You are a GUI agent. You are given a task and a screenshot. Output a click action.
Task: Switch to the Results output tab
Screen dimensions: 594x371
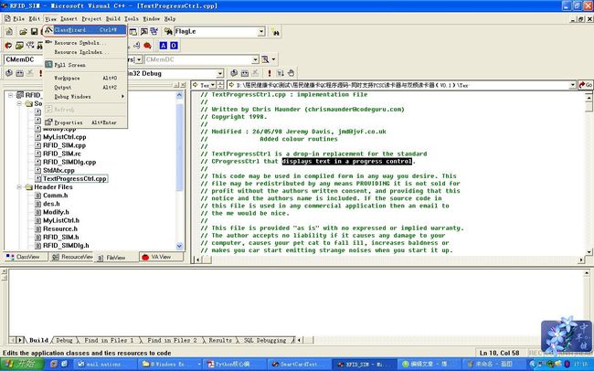pyautogui.click(x=220, y=340)
